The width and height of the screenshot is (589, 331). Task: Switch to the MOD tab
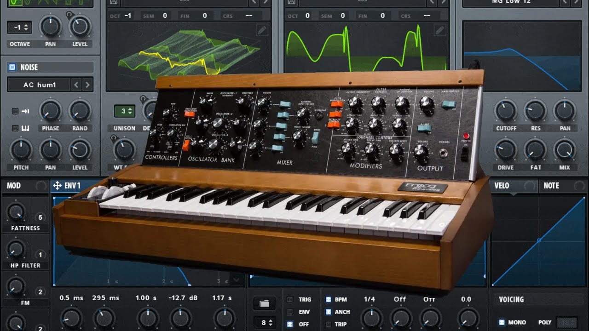[x=25, y=186]
